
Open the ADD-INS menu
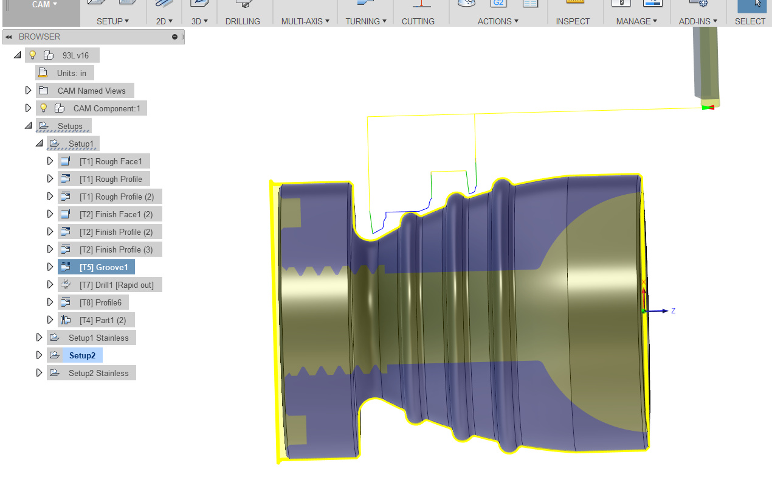pos(698,21)
